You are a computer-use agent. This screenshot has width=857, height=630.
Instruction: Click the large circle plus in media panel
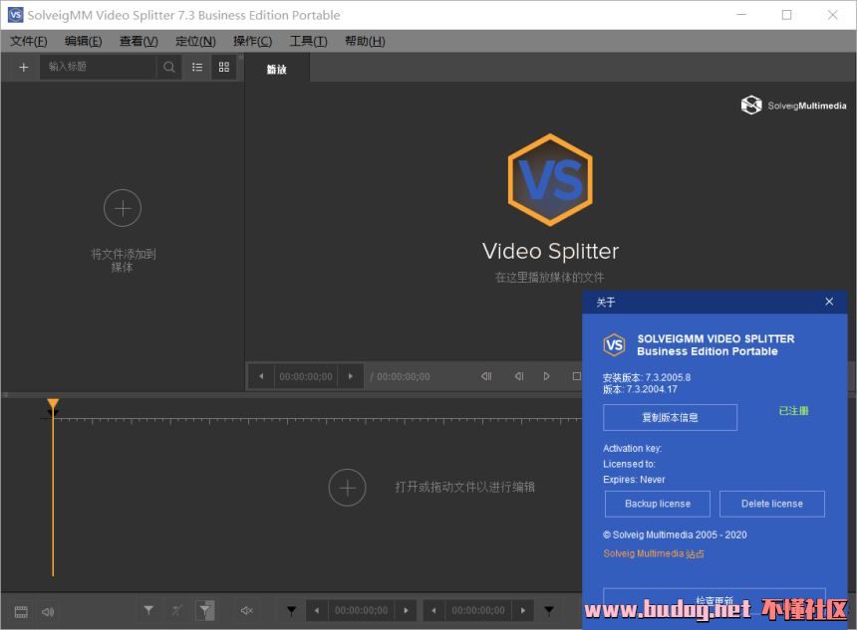tap(123, 208)
